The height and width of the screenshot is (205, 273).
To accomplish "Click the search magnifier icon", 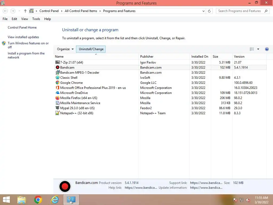I will pyautogui.click(x=266, y=11).
